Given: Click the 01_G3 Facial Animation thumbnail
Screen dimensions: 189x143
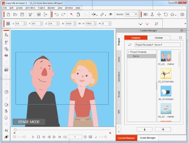Looking at the screenshot, I should [166, 56].
